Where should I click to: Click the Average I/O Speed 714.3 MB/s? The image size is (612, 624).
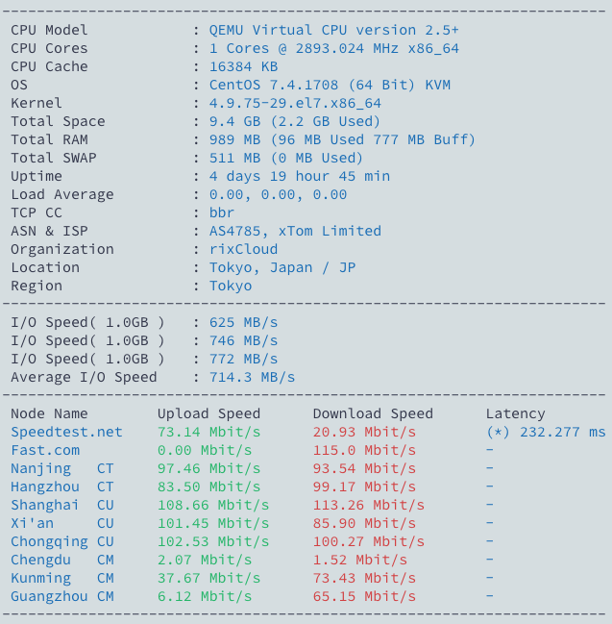(252, 377)
